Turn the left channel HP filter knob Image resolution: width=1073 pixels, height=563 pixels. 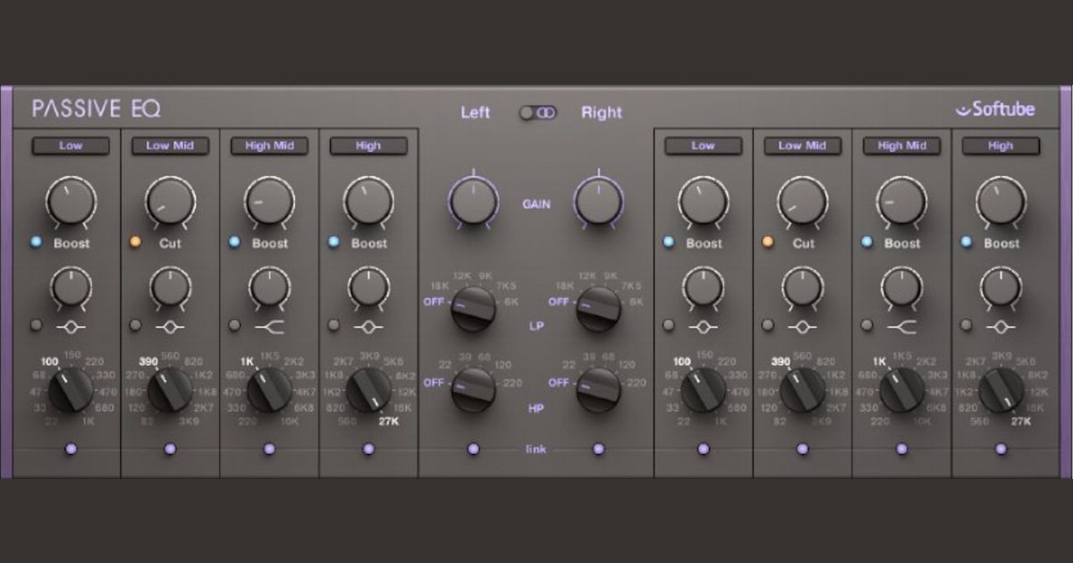pos(473,389)
